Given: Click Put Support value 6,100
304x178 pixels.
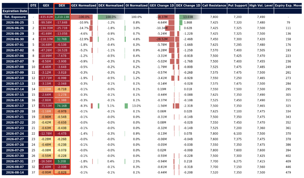Looking at the screenshot, I should [x=237, y=134].
